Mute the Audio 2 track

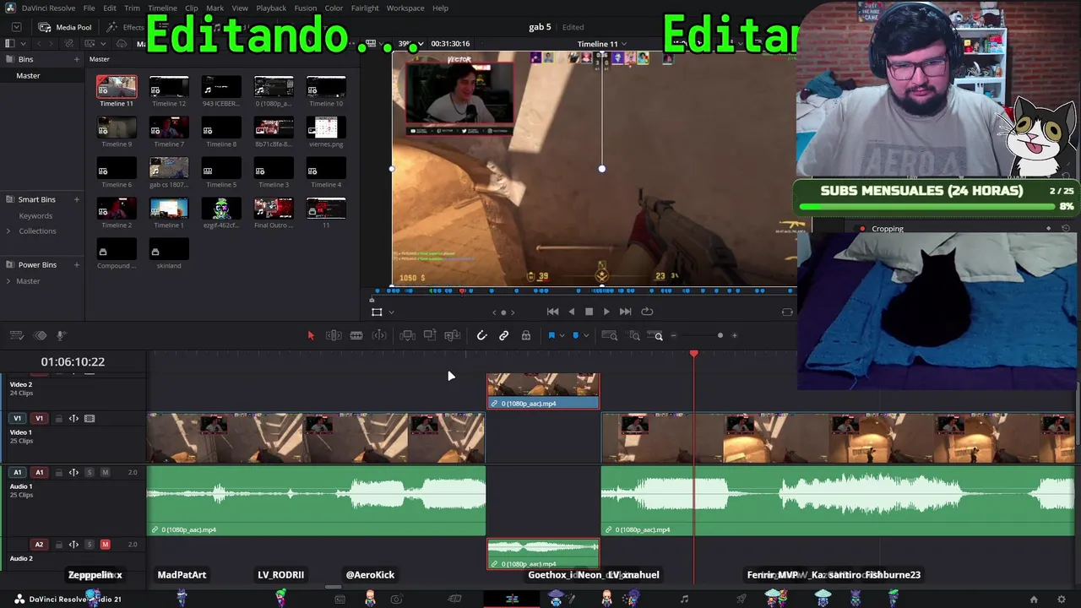105,544
